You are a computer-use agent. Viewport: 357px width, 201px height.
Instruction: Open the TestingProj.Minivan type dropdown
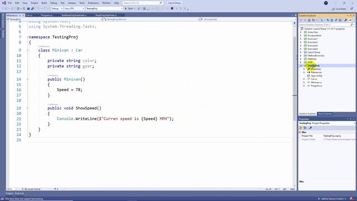tap(151, 20)
